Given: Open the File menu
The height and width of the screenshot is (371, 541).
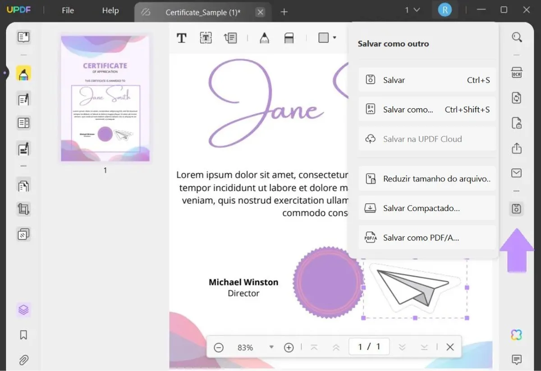Looking at the screenshot, I should 68,10.
